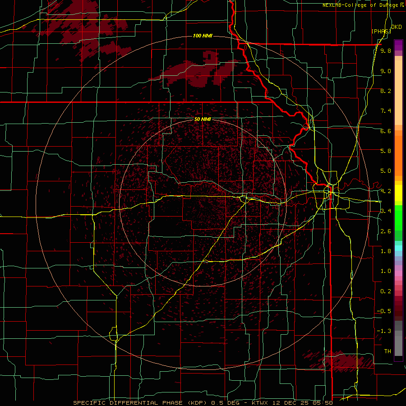The width and height of the screenshot is (406, 406).
Task: Click the 5.0 value on the color scale
Action: click(x=386, y=171)
